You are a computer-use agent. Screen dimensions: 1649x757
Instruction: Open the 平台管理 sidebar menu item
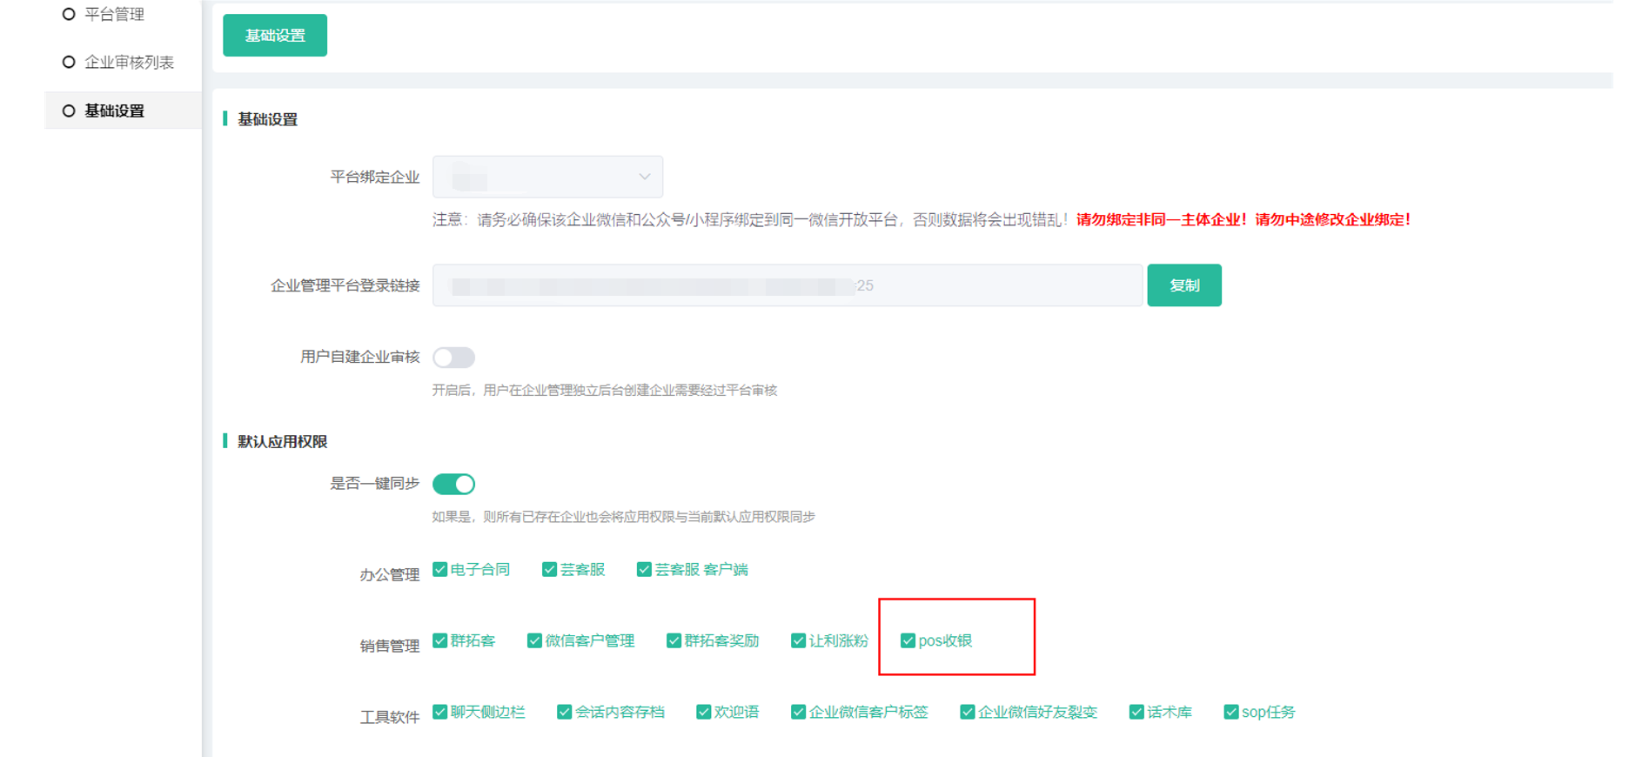click(x=113, y=15)
